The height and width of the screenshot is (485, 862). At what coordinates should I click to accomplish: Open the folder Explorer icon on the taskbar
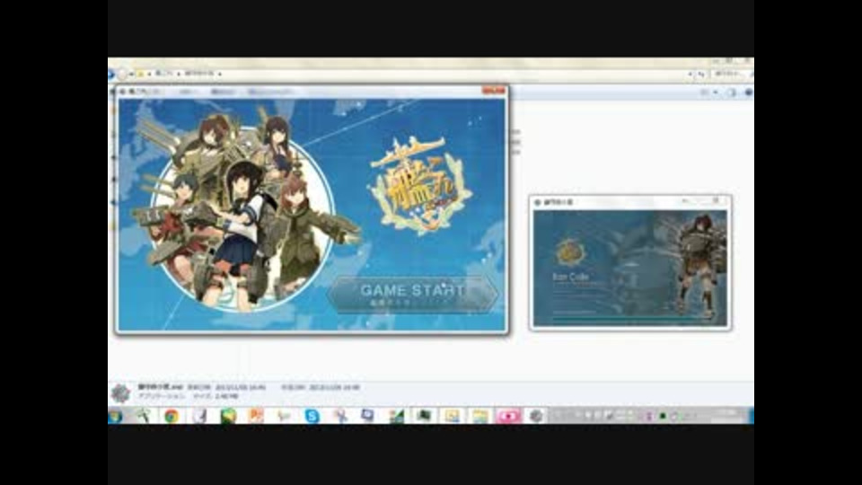pyautogui.click(x=479, y=416)
